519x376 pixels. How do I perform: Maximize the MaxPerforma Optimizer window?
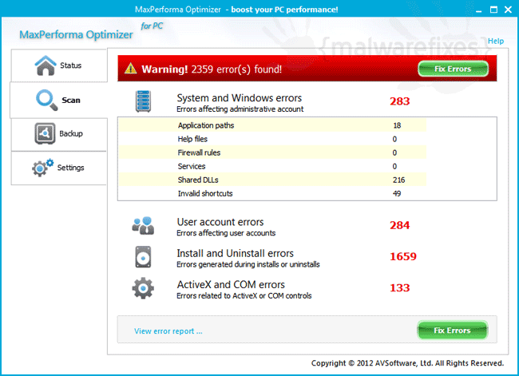pos(493,10)
